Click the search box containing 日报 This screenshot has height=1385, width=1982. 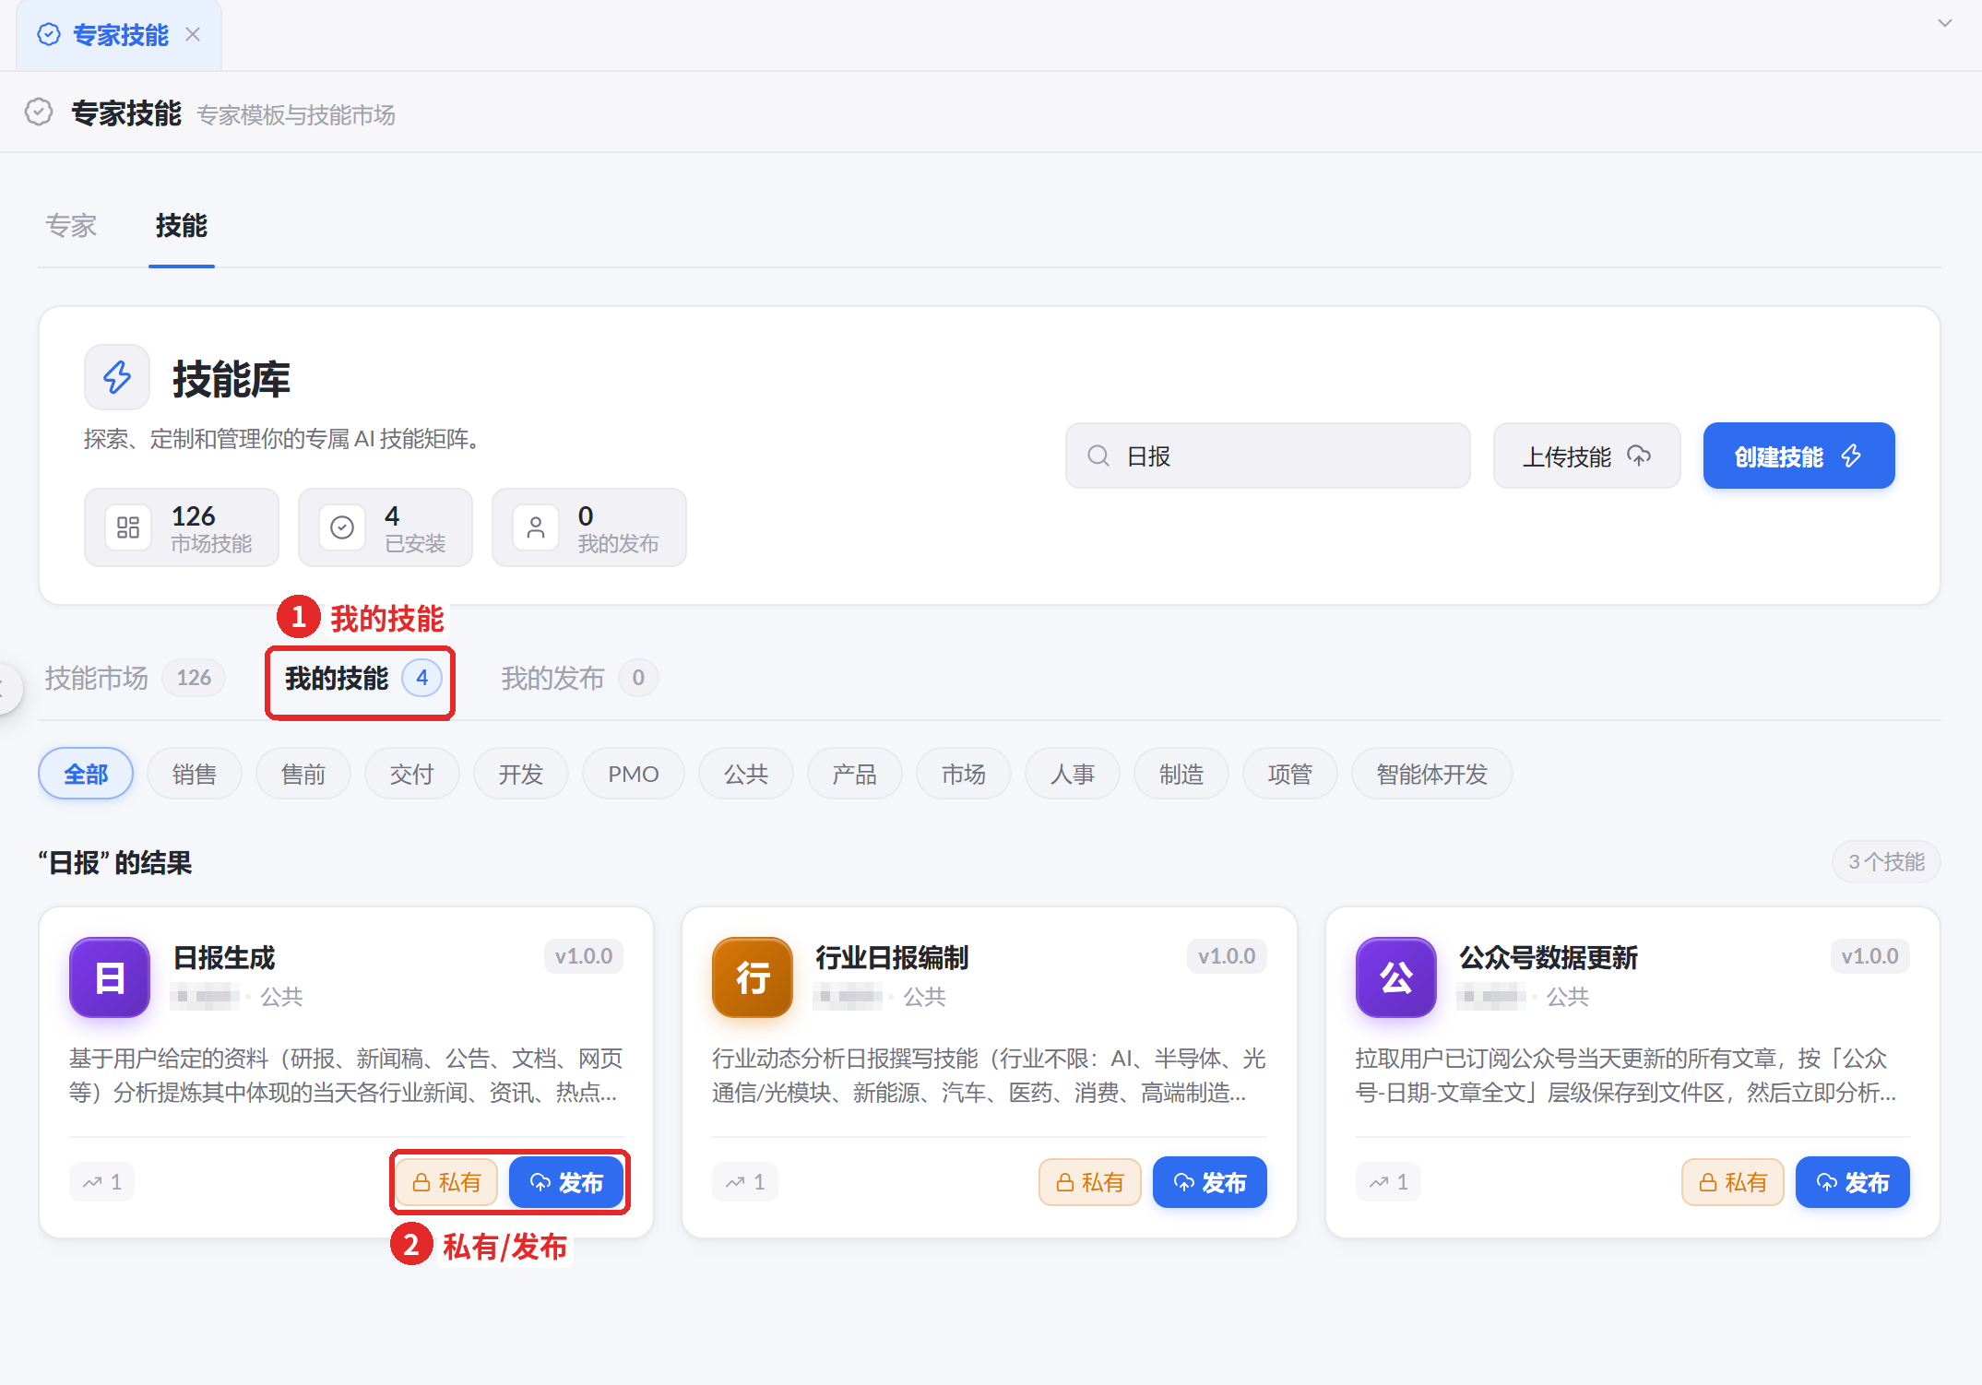pyautogui.click(x=1267, y=456)
